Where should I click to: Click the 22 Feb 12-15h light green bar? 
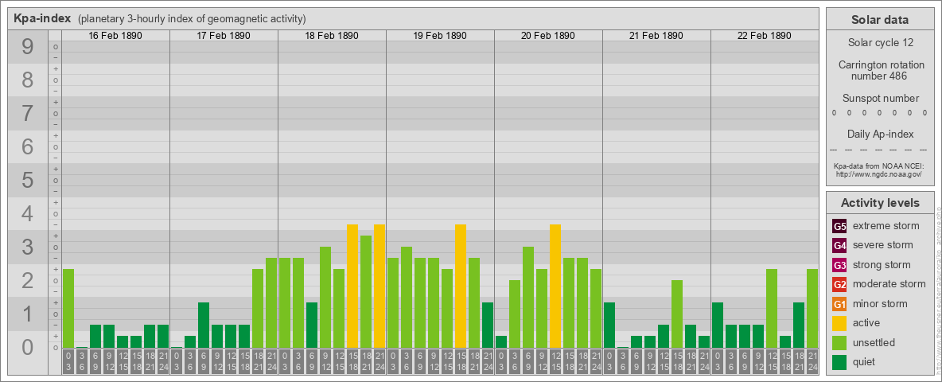pos(772,308)
